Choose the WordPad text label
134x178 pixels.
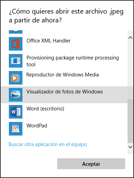point(37,126)
